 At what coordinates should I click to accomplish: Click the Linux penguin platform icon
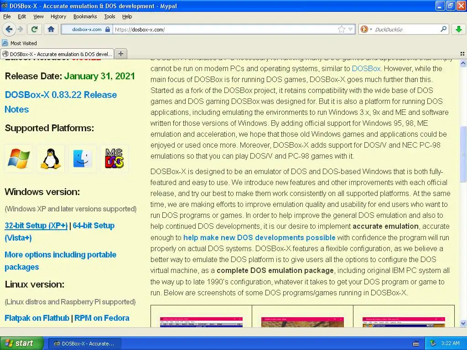[x=51, y=158]
